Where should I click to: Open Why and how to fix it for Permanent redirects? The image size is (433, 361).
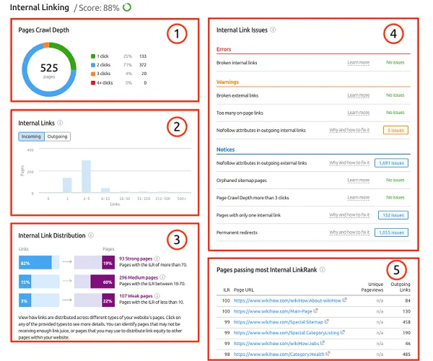tap(349, 232)
